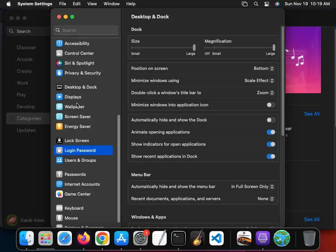Launch Launchpad from the Dock
Screen dimensions: 336x252
point(46,238)
